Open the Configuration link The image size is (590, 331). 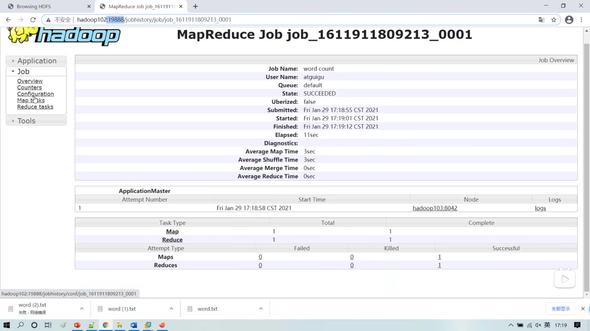click(35, 94)
